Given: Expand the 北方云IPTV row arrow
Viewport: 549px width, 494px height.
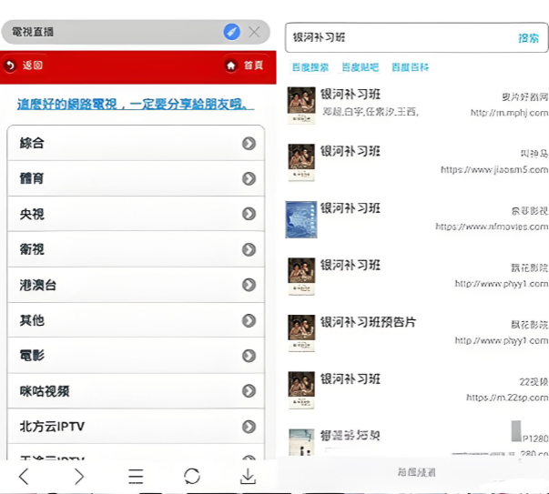Looking at the screenshot, I should [x=249, y=427].
